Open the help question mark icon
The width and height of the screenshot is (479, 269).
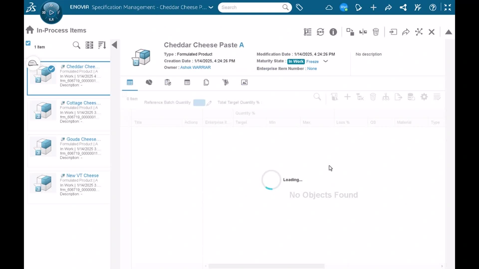click(433, 7)
